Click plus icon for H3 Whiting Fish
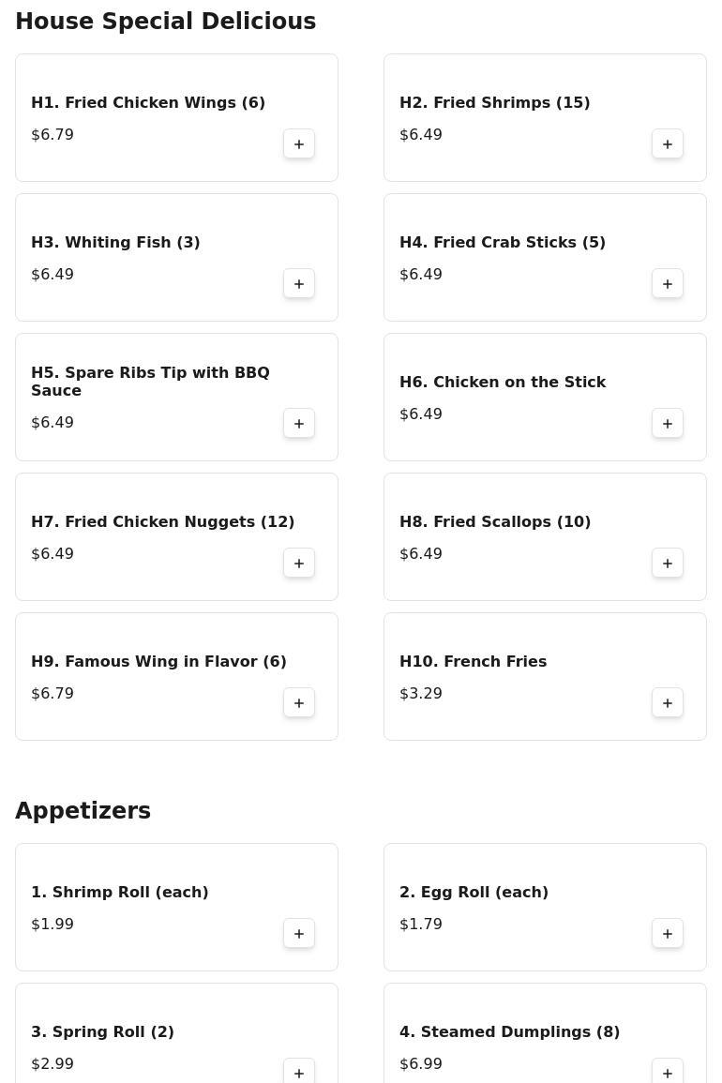Screen dimensions: 722x1083 (299, 283)
